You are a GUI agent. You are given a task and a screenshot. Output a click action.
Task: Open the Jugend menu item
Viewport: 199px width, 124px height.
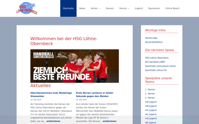(x=139, y=8)
